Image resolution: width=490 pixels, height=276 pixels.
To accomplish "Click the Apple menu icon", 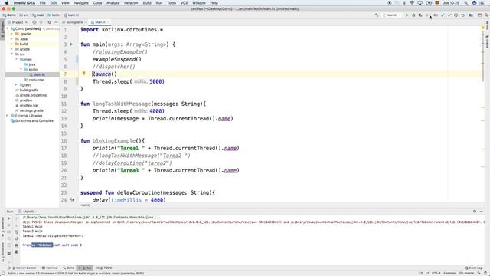I will pos(7,3).
